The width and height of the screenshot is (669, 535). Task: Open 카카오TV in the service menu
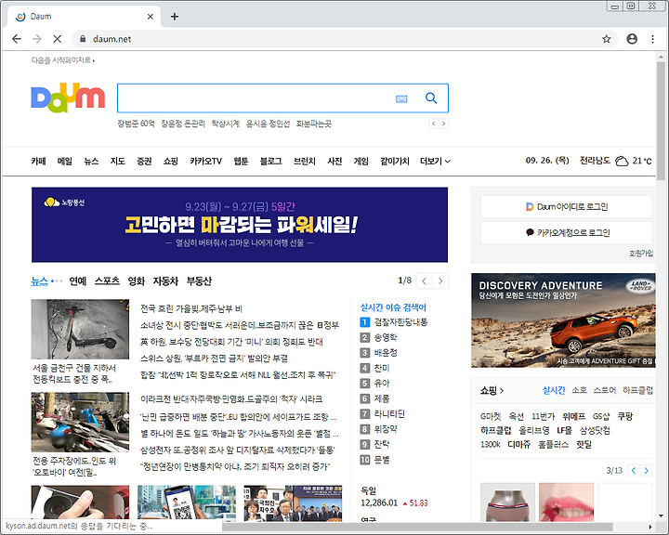(x=205, y=162)
